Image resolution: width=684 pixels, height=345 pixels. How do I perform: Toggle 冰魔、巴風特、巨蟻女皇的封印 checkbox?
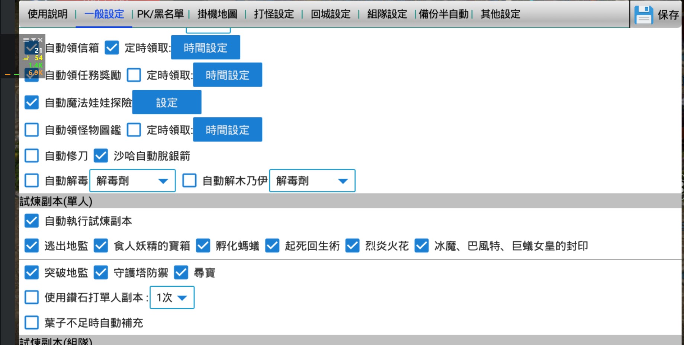point(421,245)
